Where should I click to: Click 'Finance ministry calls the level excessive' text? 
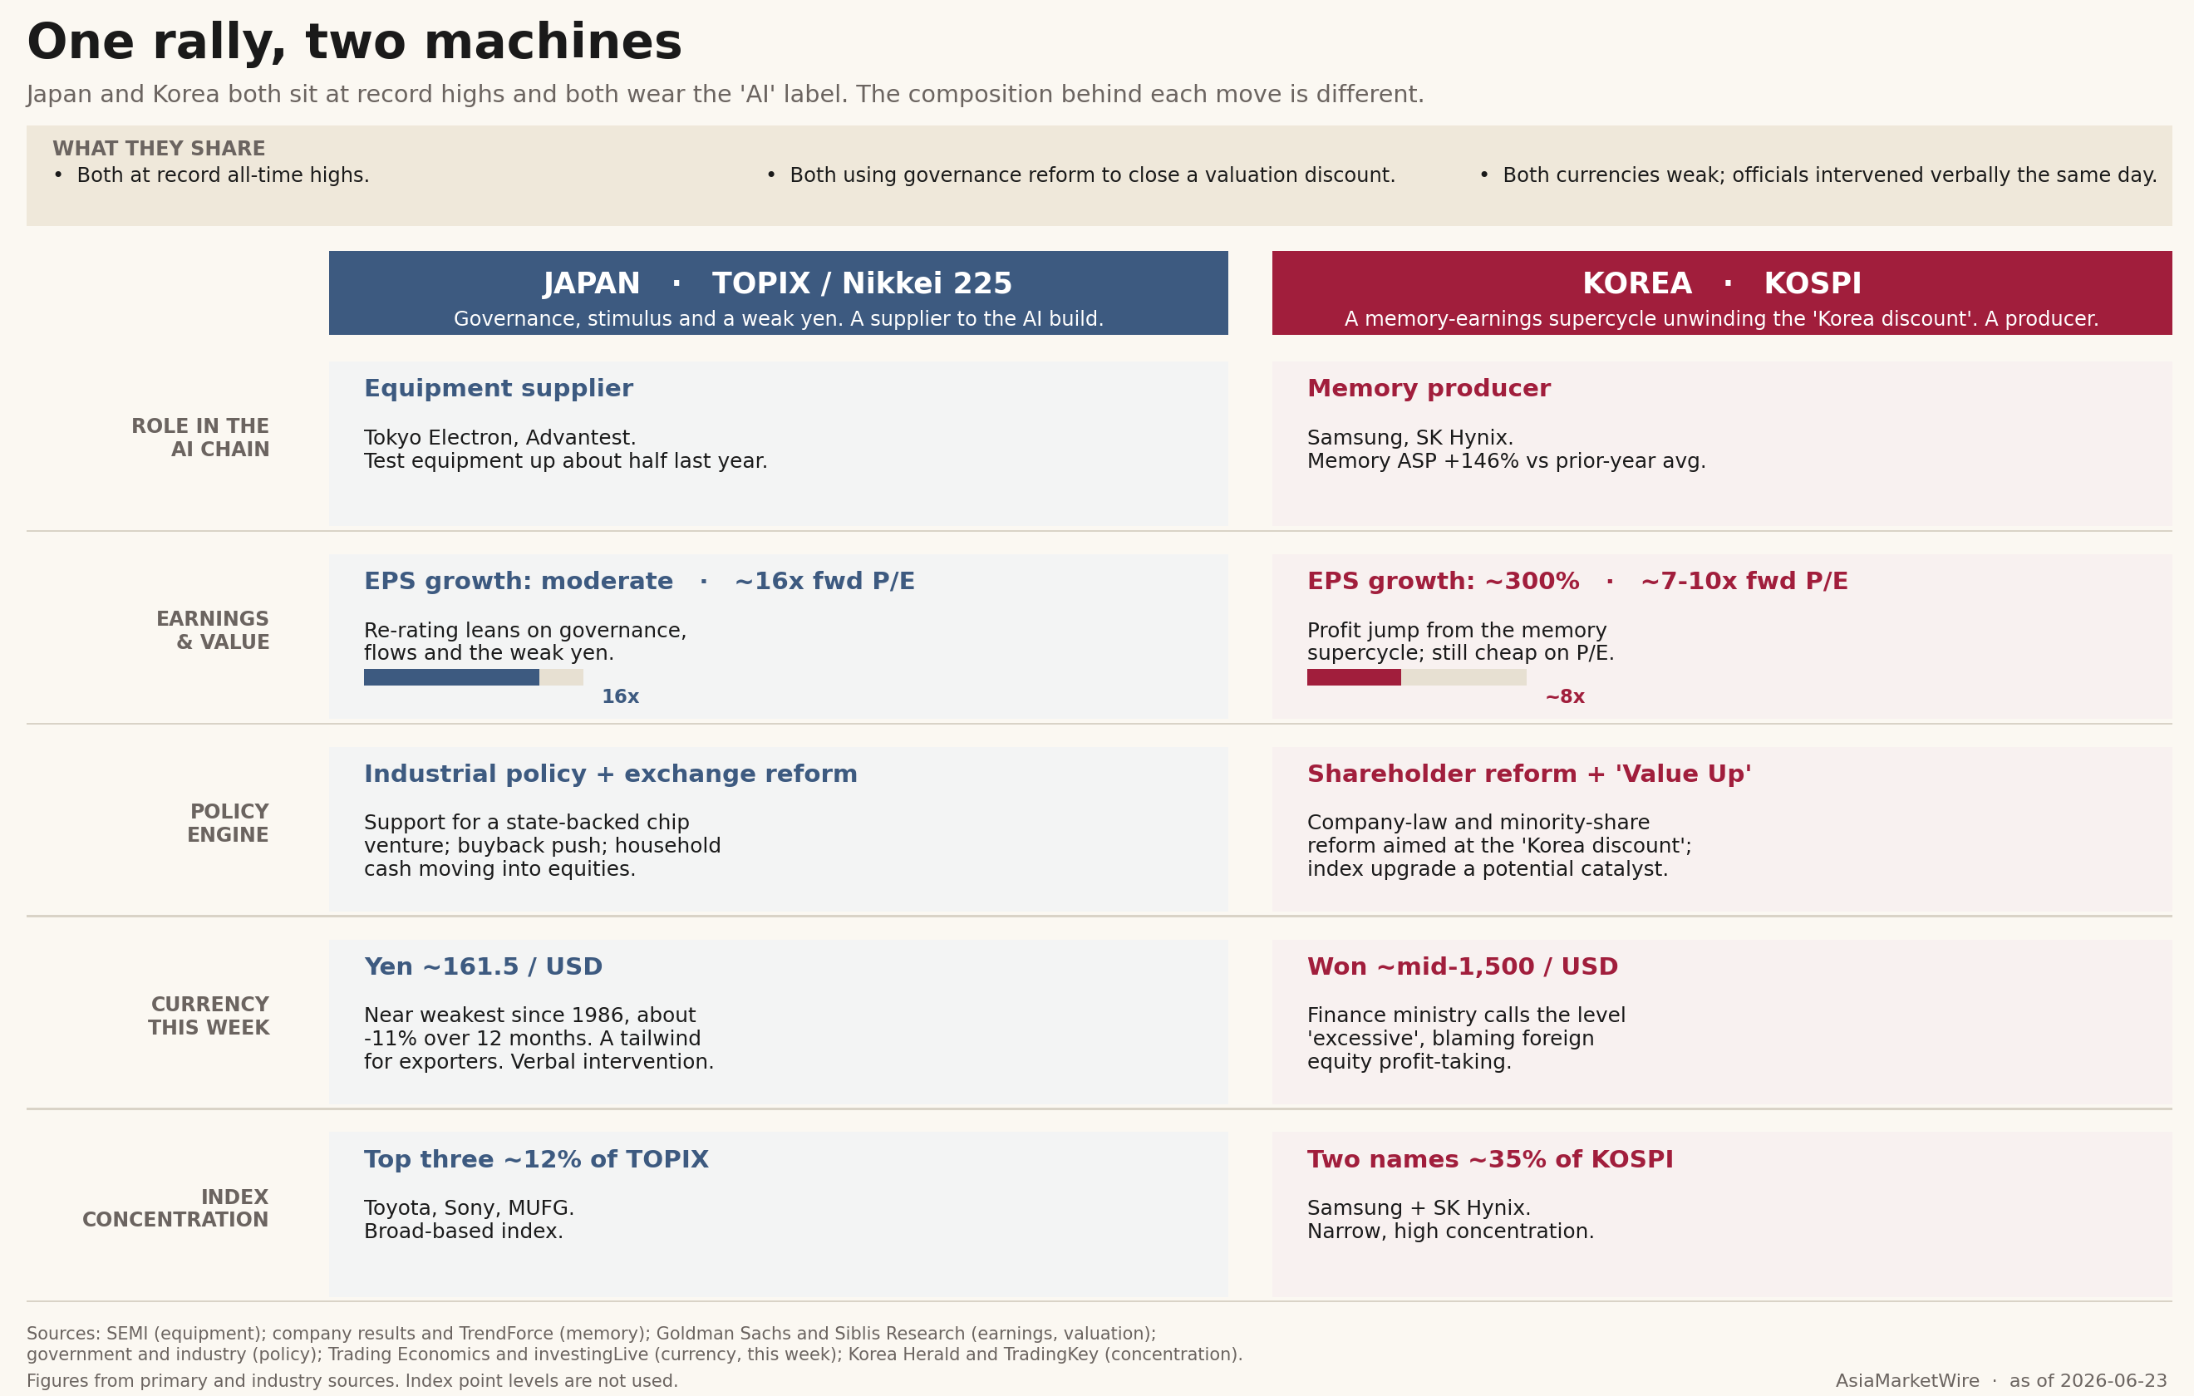[x=1466, y=1039]
